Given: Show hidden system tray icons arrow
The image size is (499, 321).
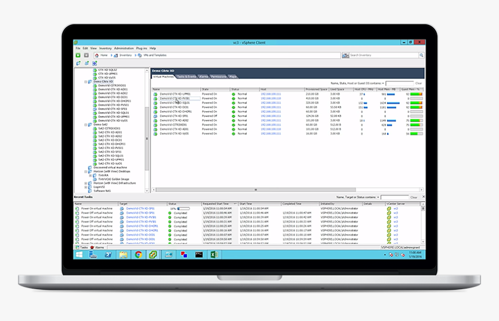Looking at the screenshot, I should (385, 255).
